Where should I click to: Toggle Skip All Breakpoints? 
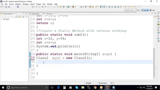(33, 7)
